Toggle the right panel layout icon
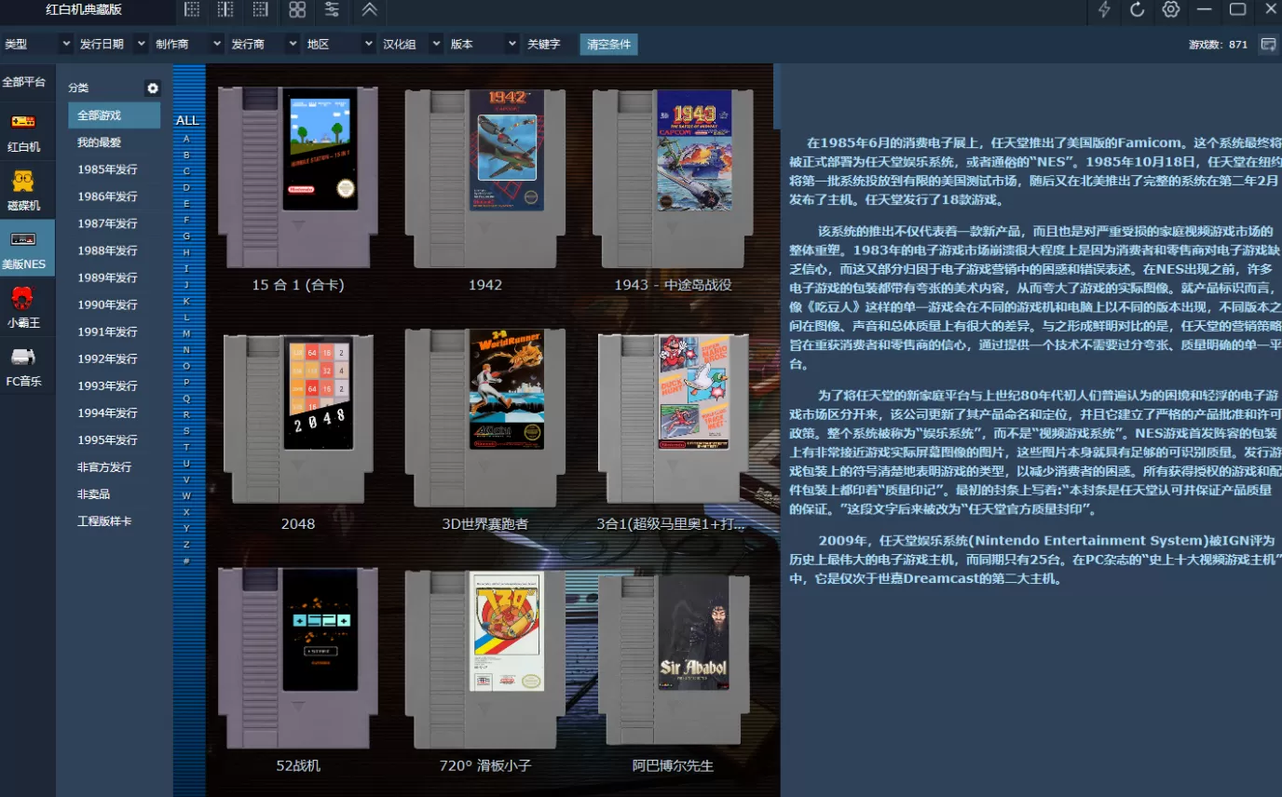Viewport: 1282px width, 797px height. pyautogui.click(x=260, y=11)
